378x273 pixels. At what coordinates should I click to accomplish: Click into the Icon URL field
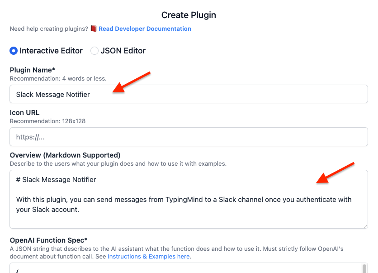click(x=189, y=137)
